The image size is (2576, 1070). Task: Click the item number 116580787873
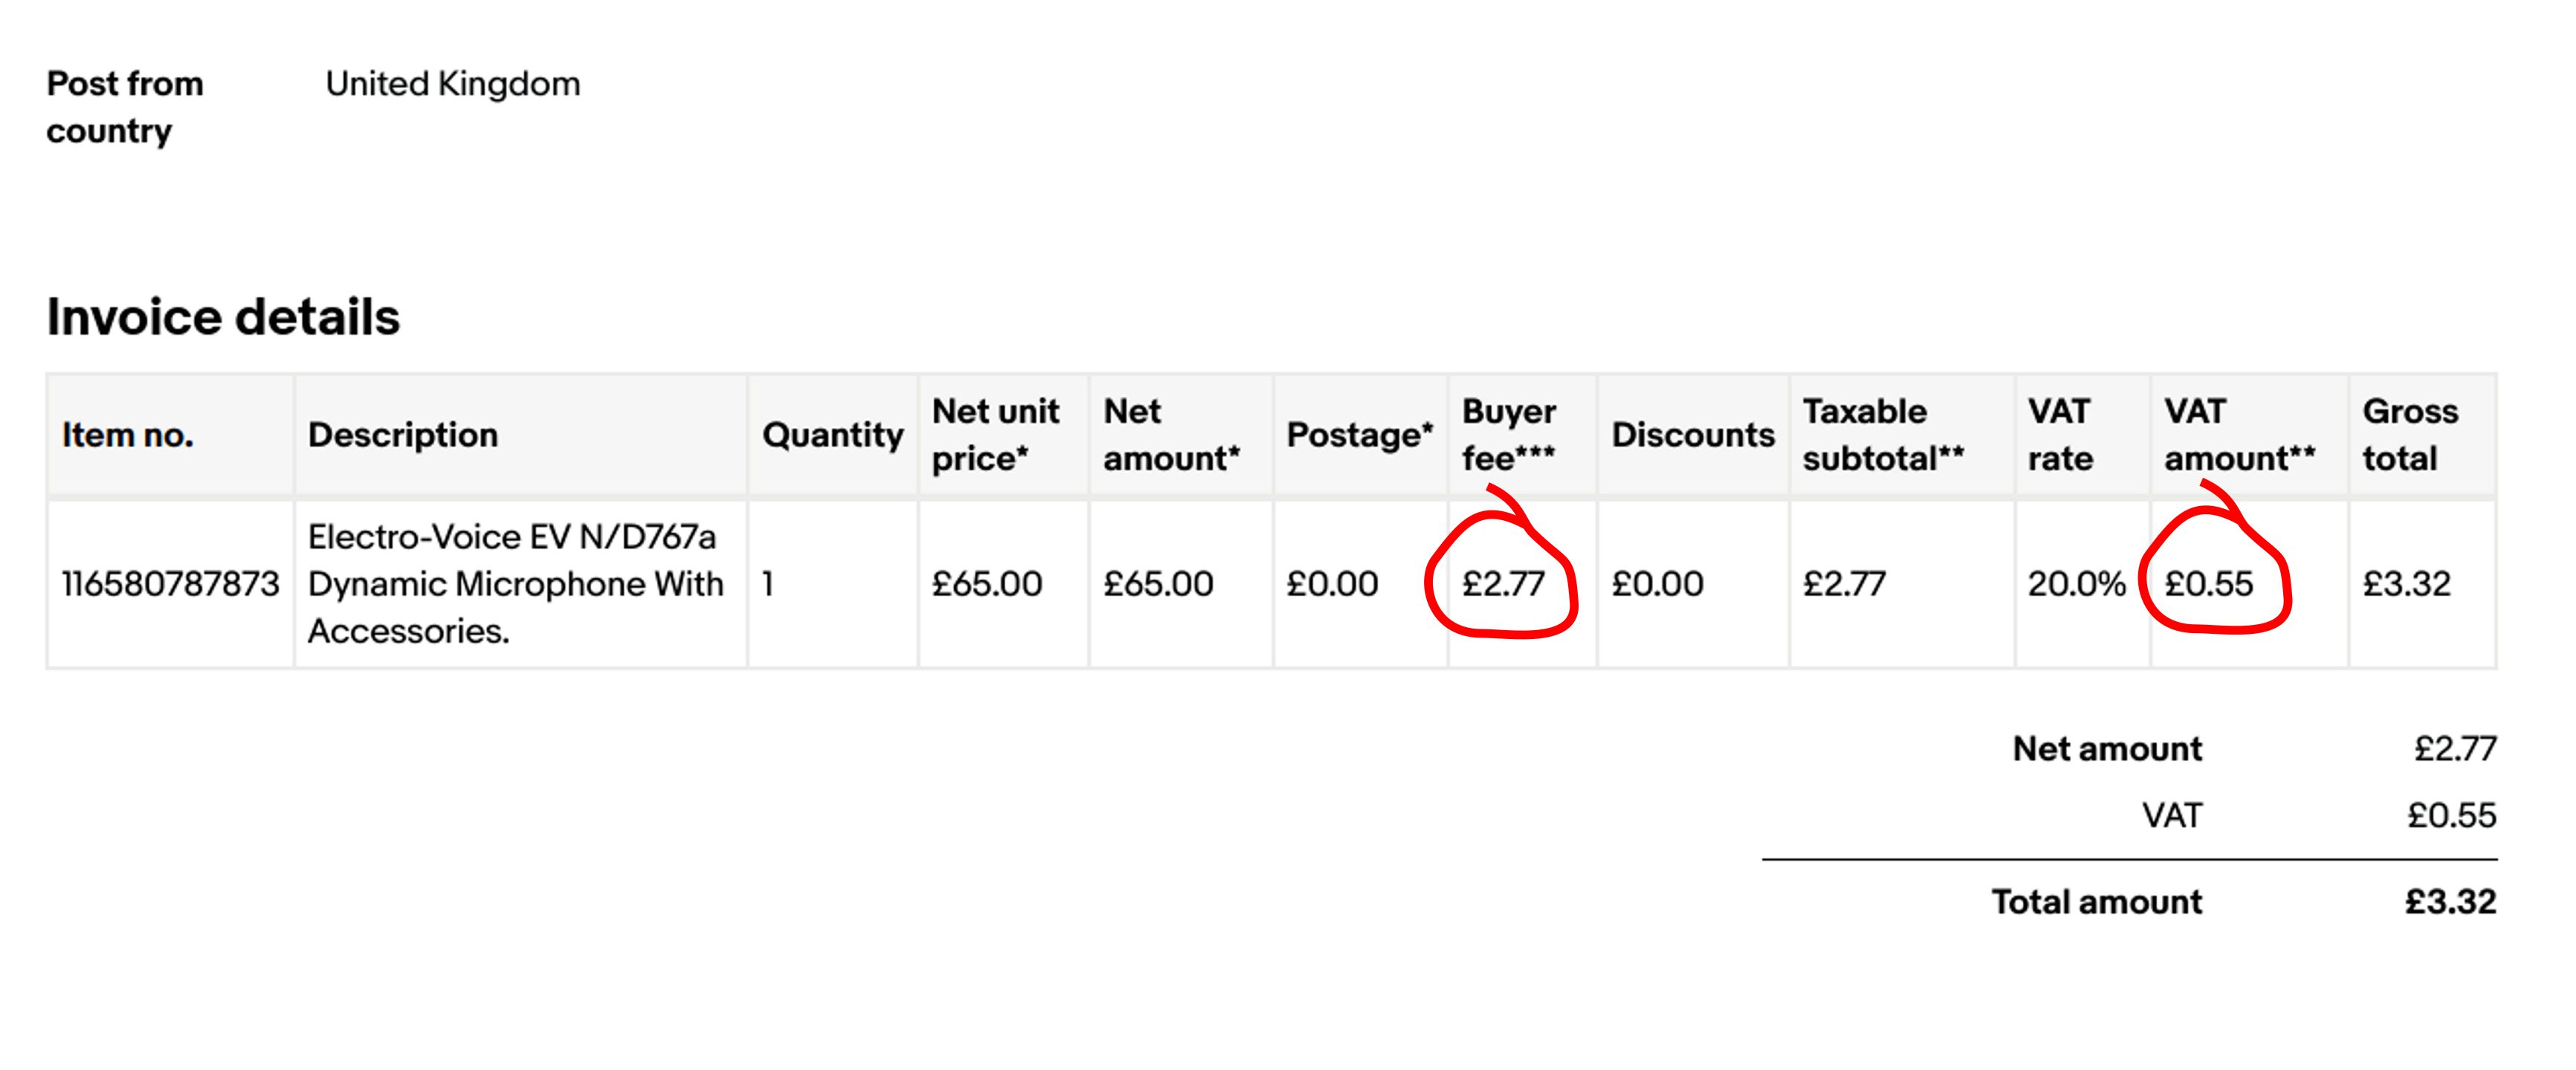pos(170,583)
